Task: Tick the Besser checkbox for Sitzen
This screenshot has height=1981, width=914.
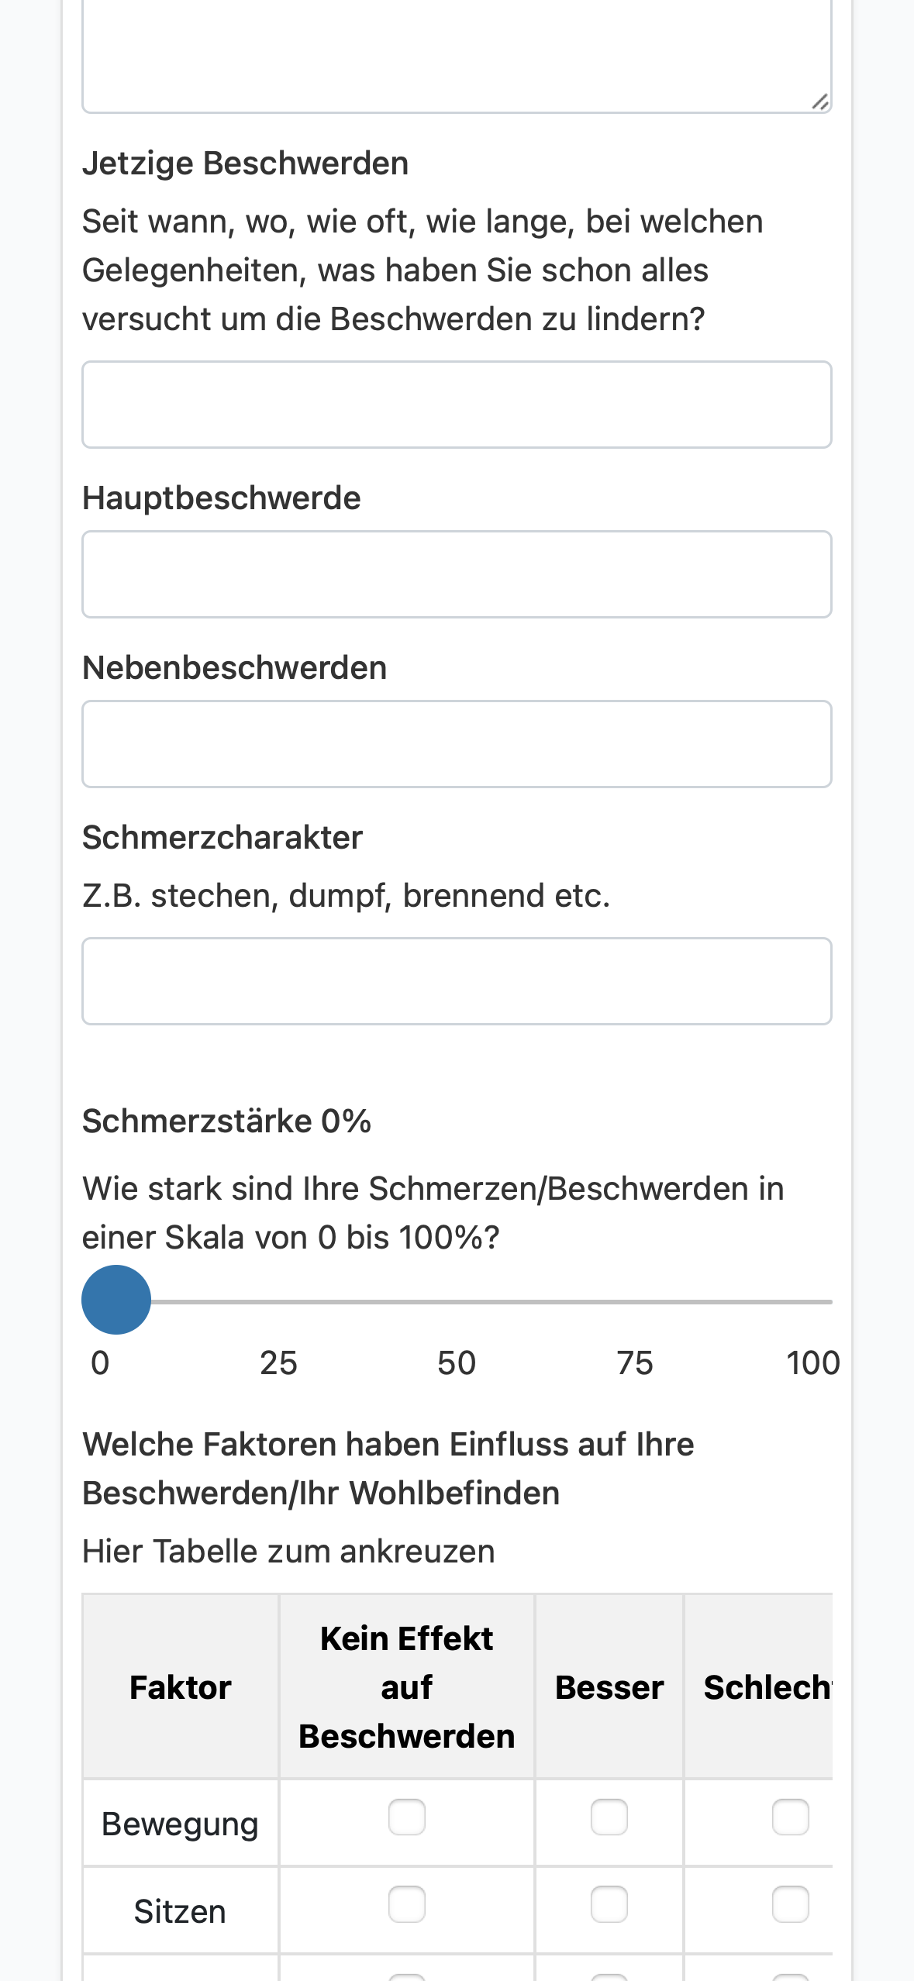Action: pyautogui.click(x=609, y=1904)
